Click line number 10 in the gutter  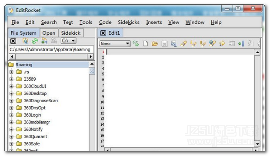click(x=102, y=102)
